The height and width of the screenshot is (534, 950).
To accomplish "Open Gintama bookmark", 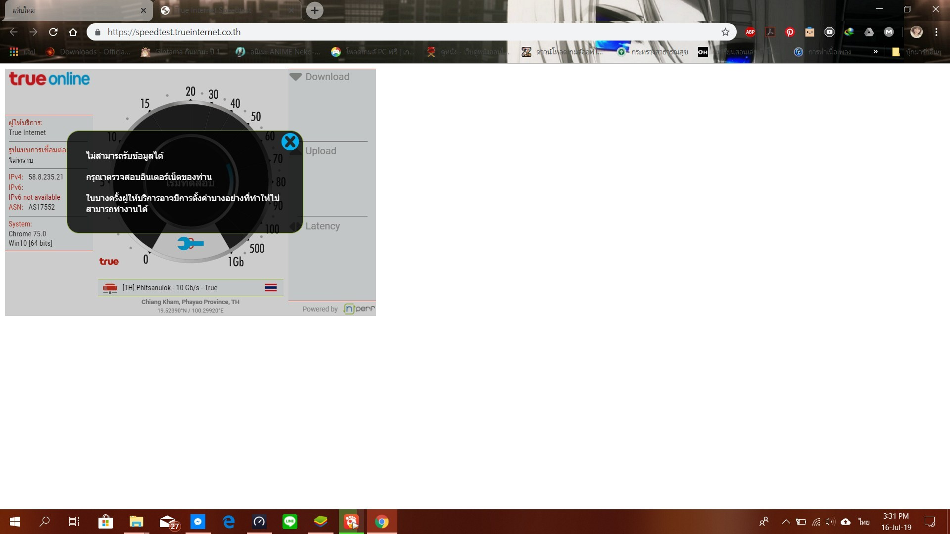I will click(x=181, y=52).
